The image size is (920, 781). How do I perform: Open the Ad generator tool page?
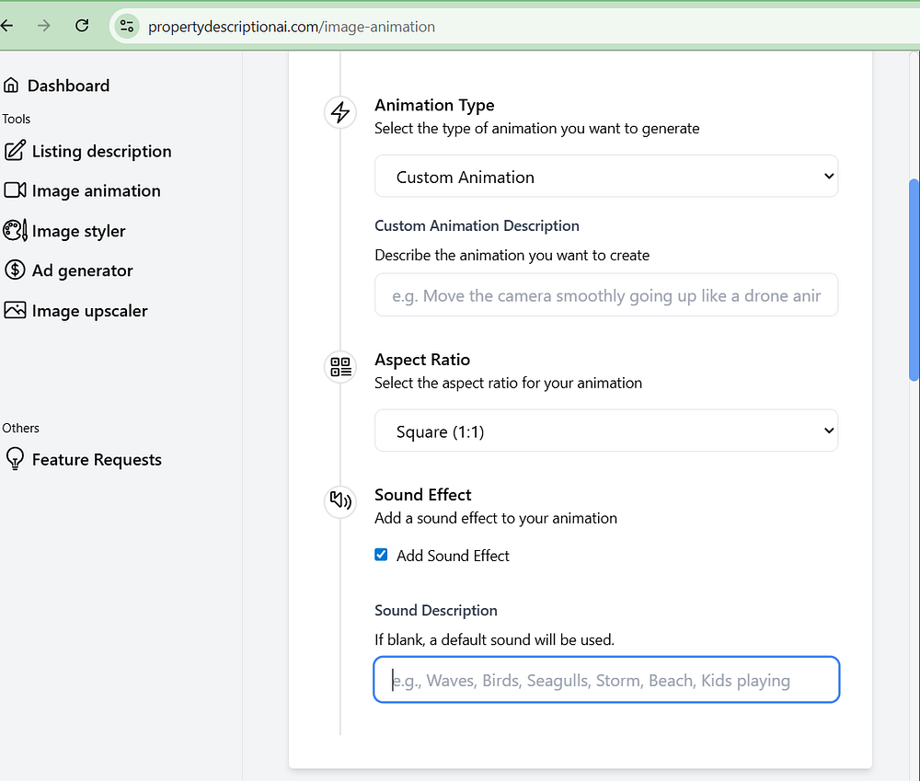click(82, 270)
